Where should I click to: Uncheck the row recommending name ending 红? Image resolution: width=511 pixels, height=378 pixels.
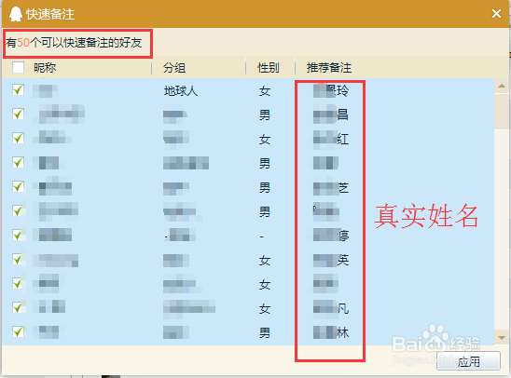(x=18, y=138)
